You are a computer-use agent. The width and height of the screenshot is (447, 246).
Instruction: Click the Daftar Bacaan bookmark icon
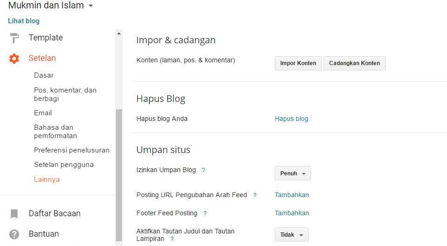(14, 213)
